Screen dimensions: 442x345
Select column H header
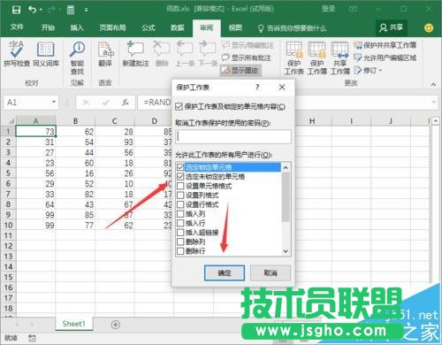[x=312, y=121]
